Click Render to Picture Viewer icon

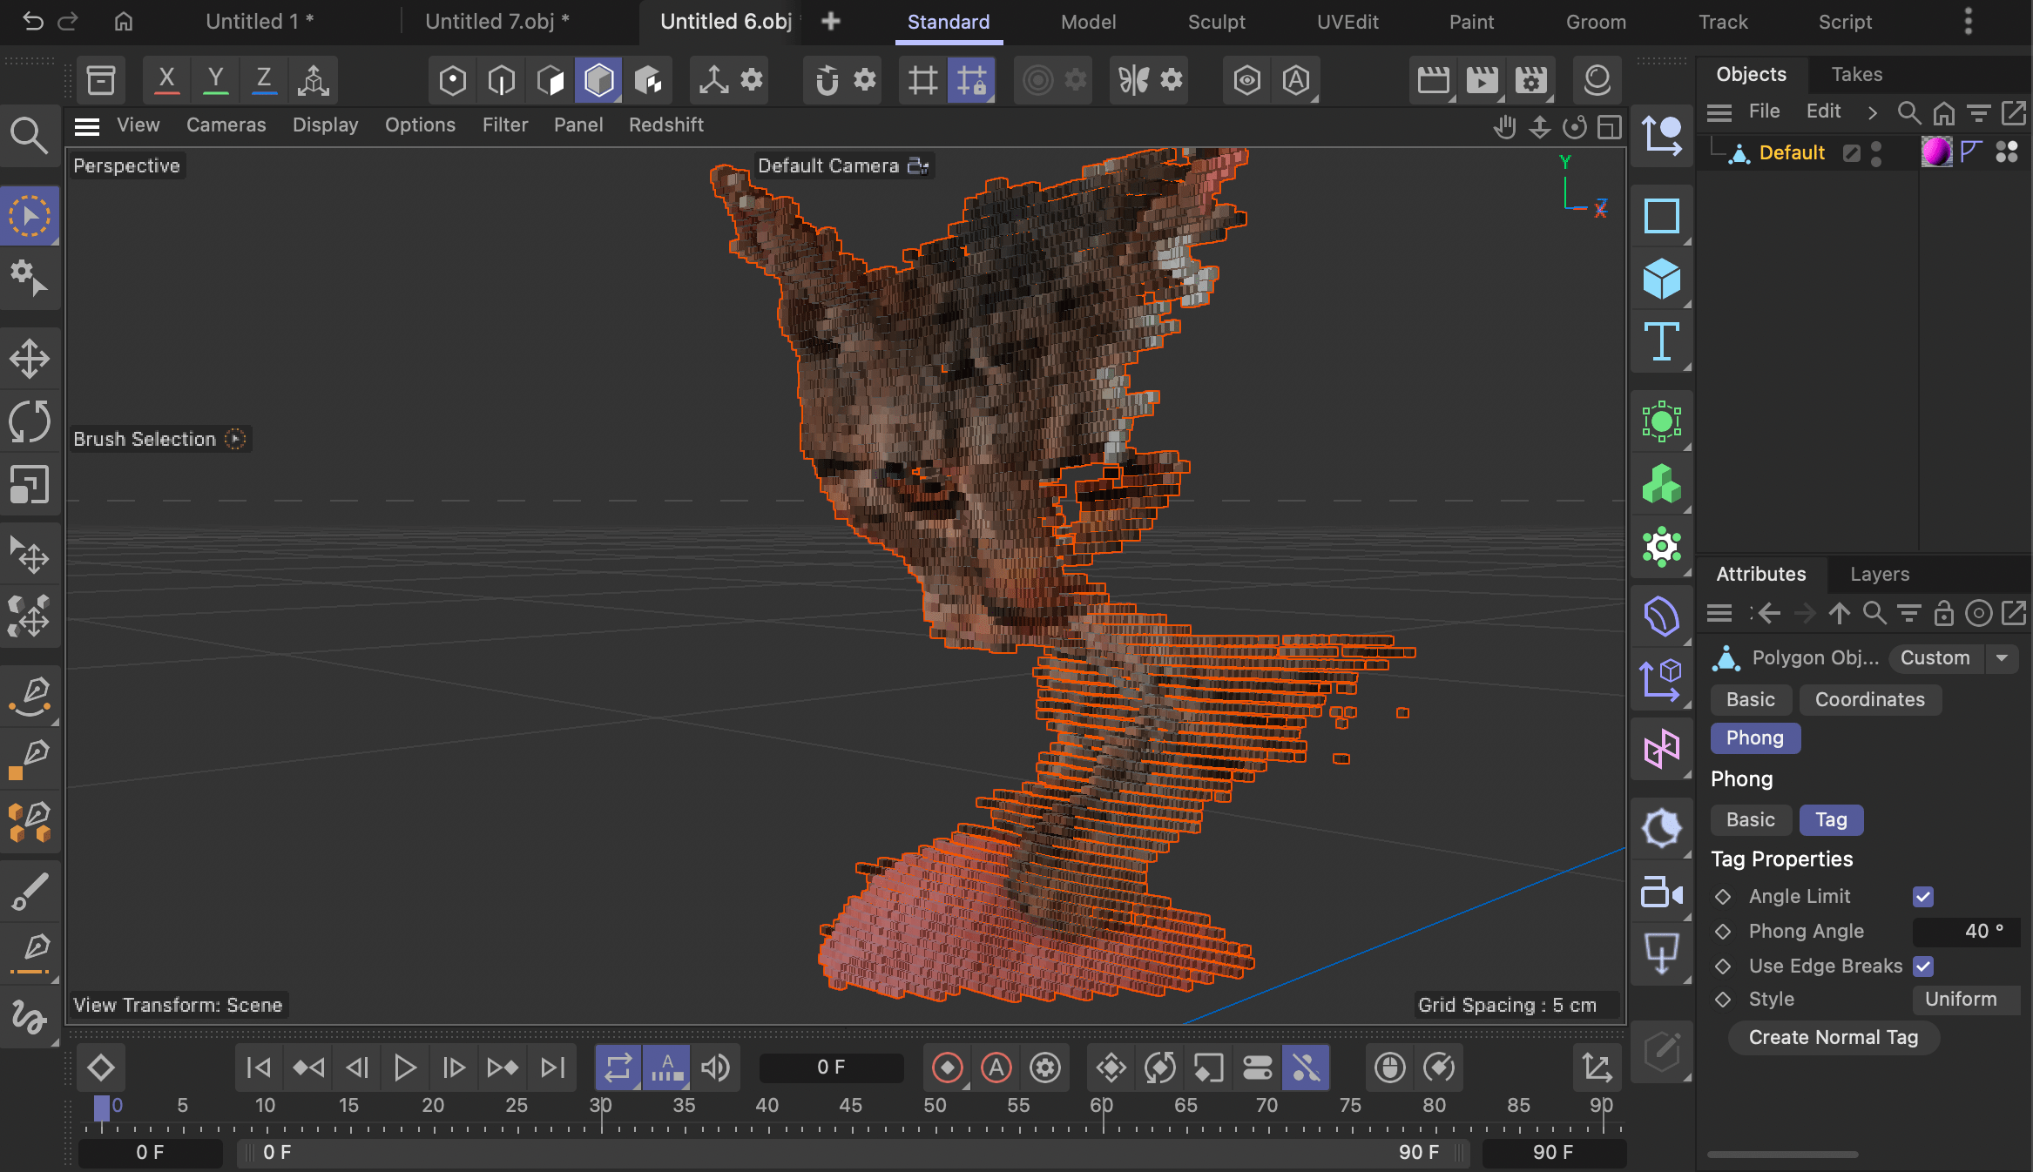pos(1482,81)
